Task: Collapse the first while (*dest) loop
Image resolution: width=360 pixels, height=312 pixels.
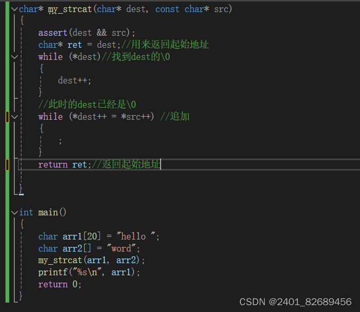Action: [14, 57]
